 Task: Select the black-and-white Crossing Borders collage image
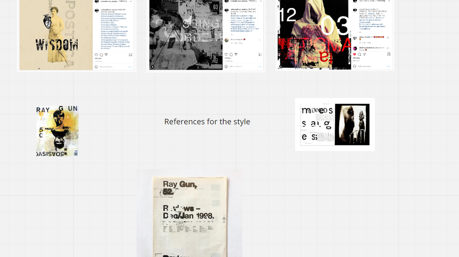[x=186, y=35]
